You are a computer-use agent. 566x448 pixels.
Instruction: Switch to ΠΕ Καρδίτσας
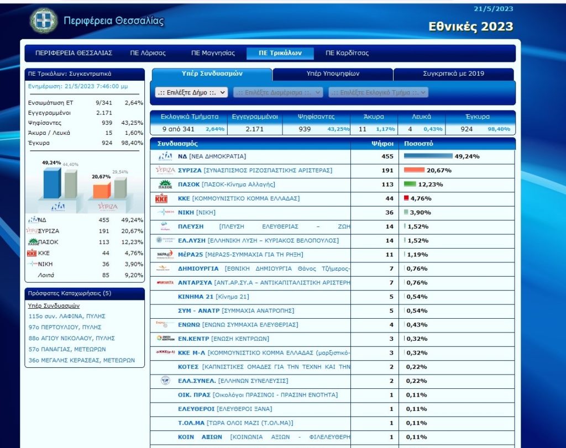click(347, 53)
